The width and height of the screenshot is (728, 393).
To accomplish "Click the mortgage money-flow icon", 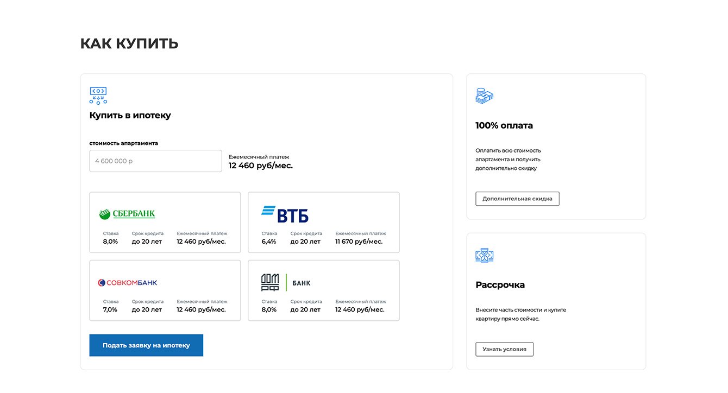I will click(x=98, y=96).
